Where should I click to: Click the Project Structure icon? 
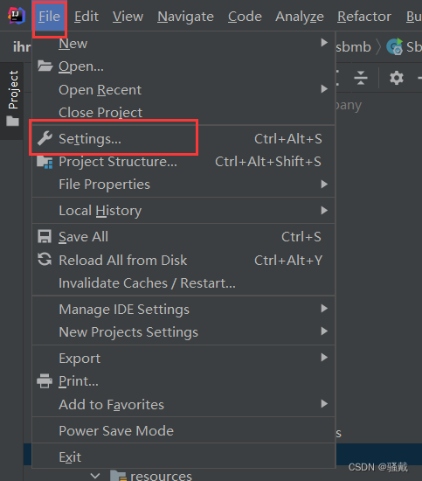tap(45, 162)
